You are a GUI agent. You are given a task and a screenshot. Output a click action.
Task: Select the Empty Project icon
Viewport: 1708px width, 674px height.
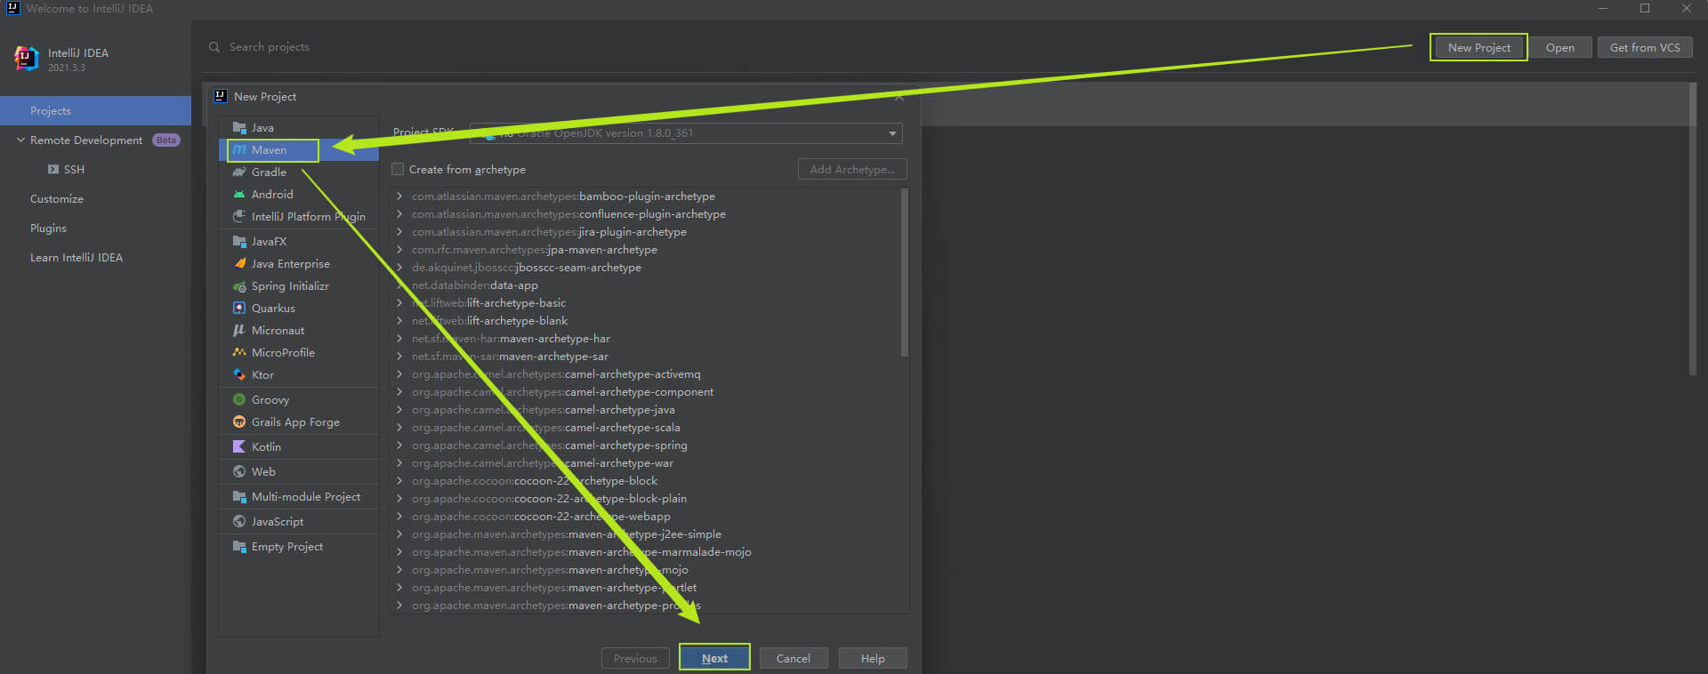[x=238, y=547]
